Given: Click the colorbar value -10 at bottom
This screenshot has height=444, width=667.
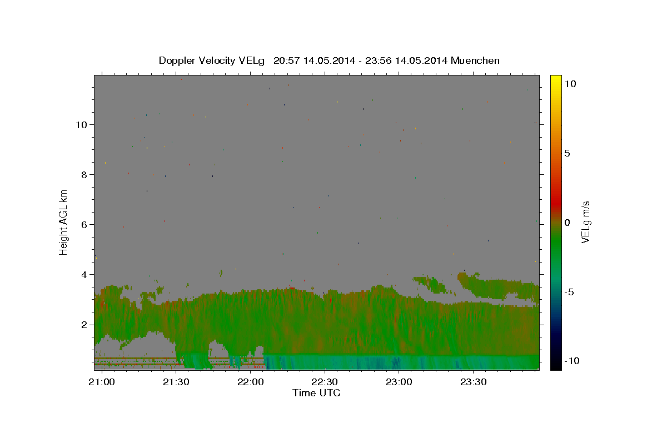Looking at the screenshot, I should click(572, 361).
